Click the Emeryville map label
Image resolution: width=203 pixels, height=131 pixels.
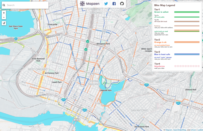tap(52, 24)
